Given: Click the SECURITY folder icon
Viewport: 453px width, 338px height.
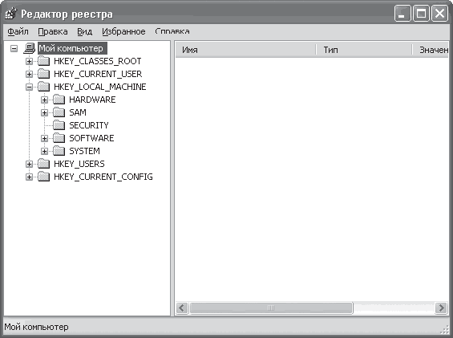Looking at the screenshot, I should coord(59,125).
